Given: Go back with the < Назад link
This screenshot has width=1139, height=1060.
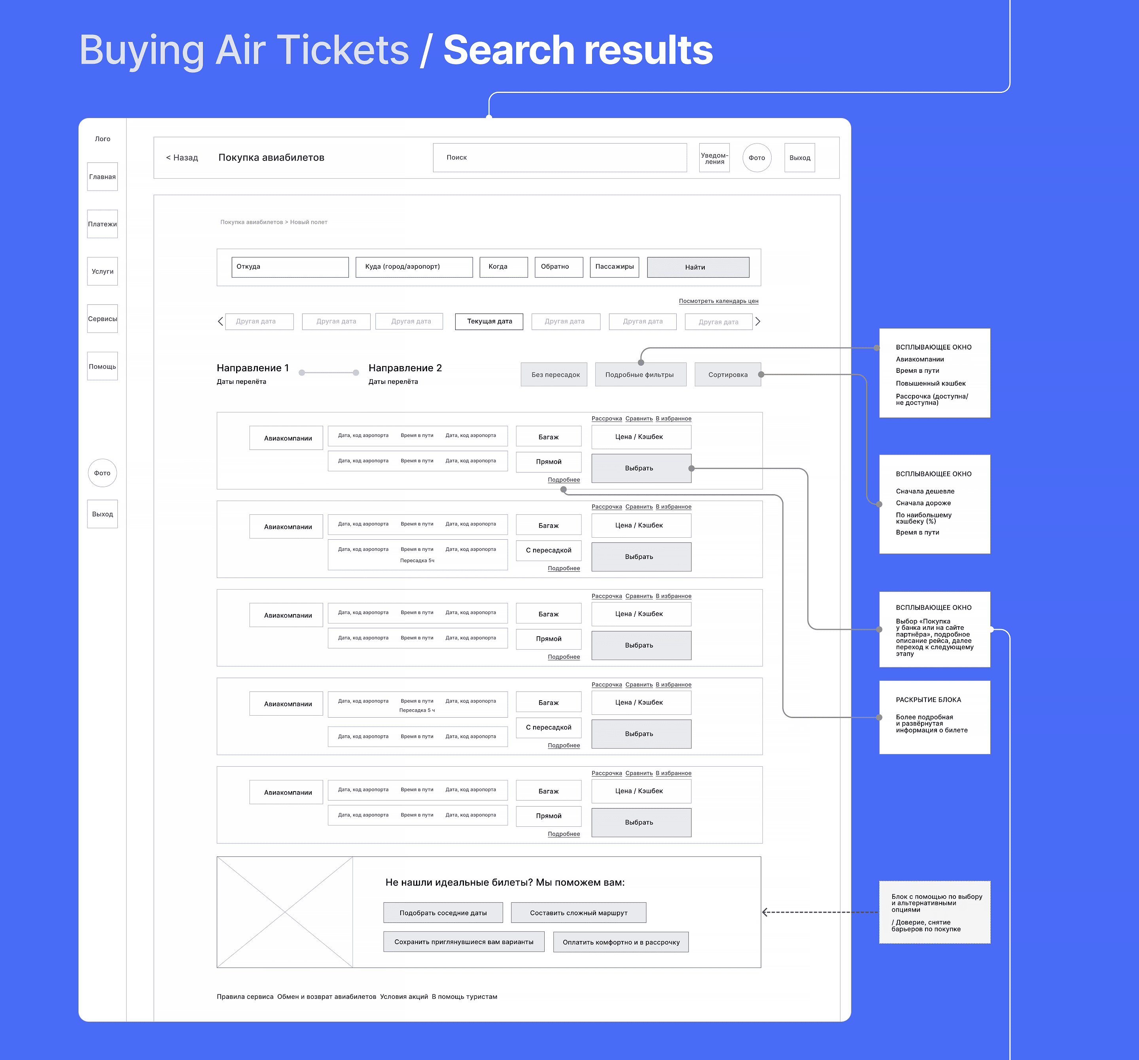Looking at the screenshot, I should point(182,157).
